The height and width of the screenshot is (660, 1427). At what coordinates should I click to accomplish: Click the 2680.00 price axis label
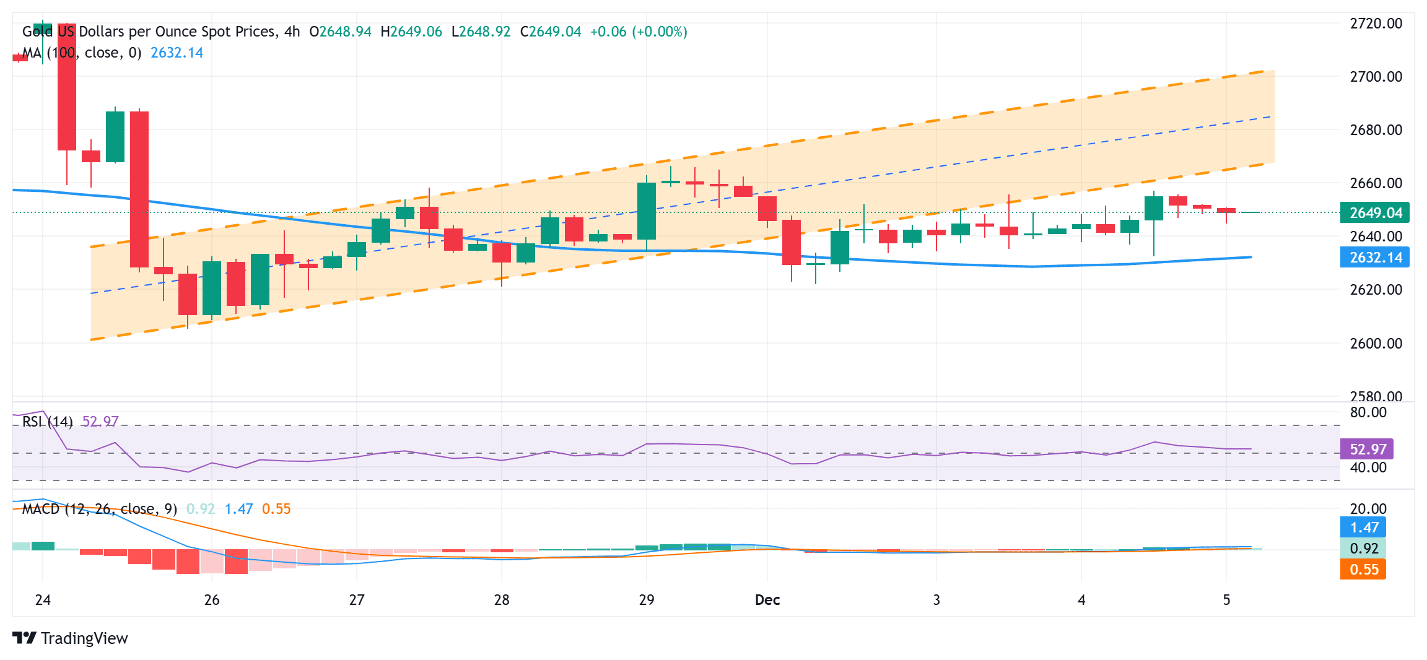(x=1376, y=130)
